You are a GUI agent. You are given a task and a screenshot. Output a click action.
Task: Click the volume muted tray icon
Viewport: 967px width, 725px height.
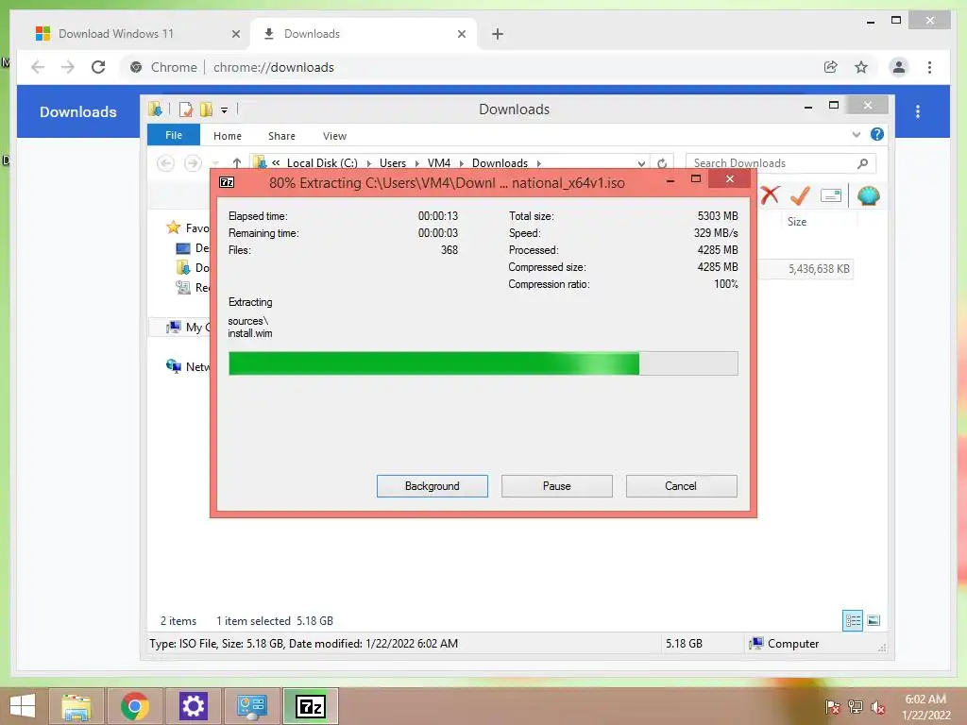[x=877, y=707]
